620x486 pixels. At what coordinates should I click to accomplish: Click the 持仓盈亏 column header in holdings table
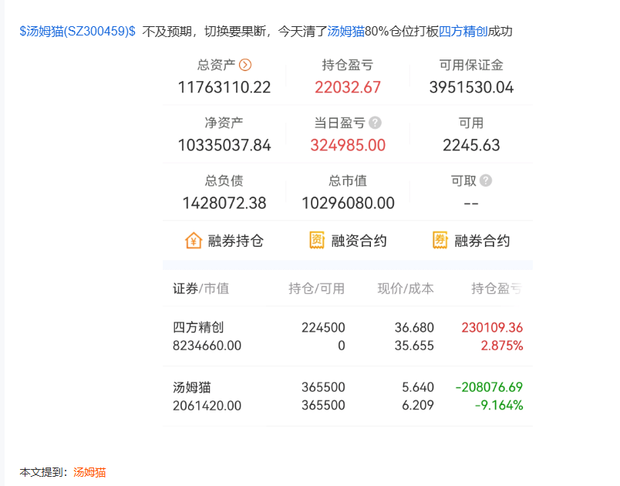tap(497, 289)
